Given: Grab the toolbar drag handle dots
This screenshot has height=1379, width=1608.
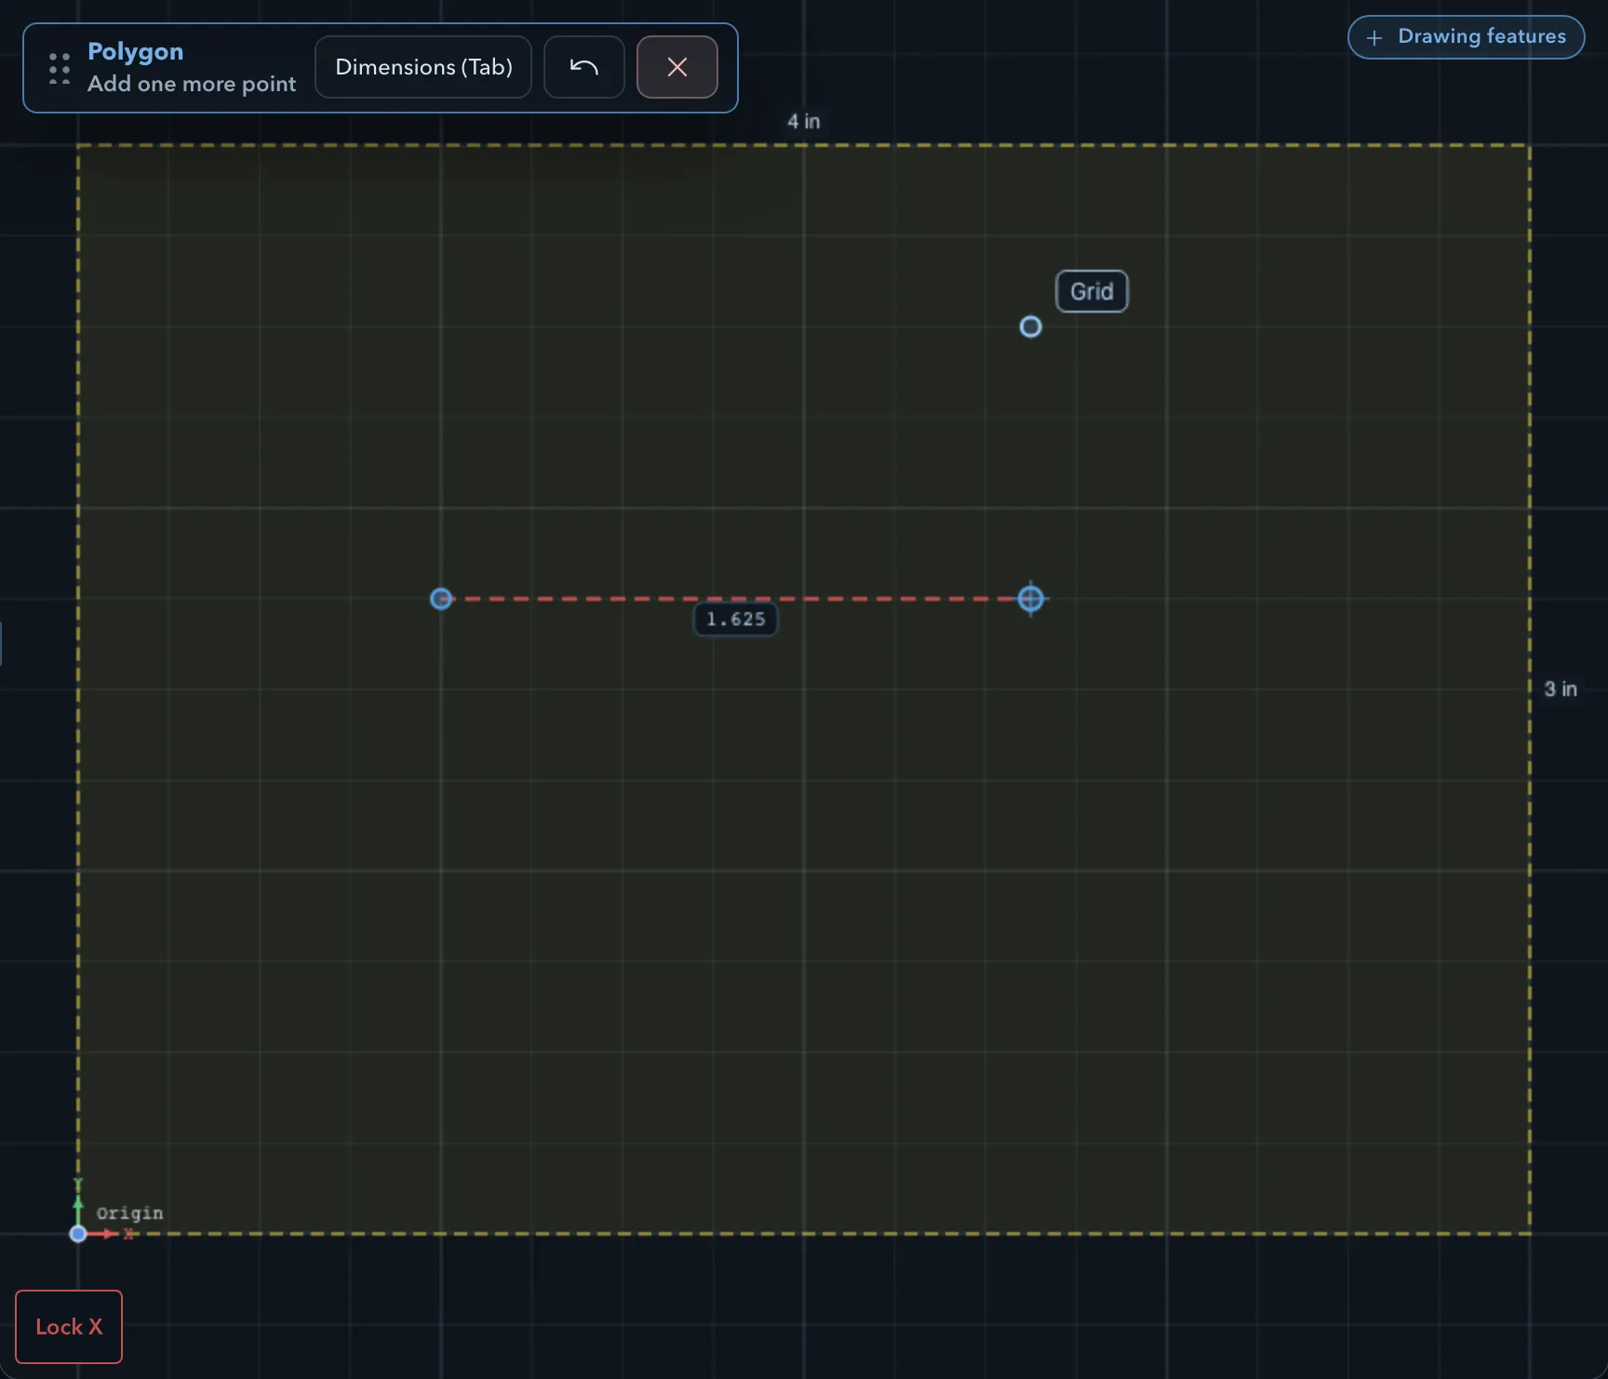Looking at the screenshot, I should (60, 68).
